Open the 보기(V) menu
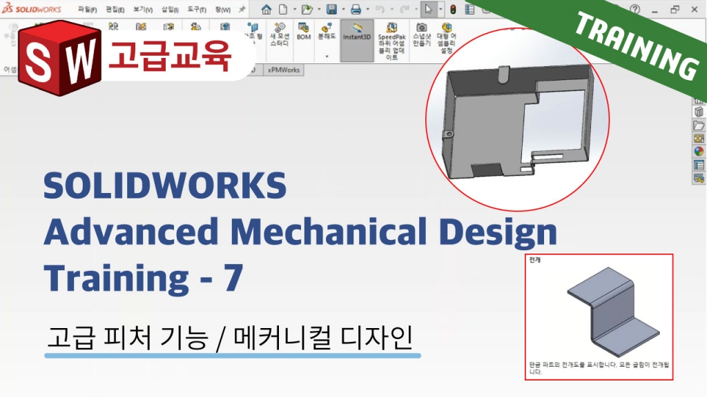The image size is (707, 397). pos(142,10)
